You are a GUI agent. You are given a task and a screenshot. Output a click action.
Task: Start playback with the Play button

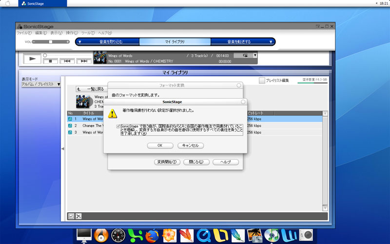click(x=32, y=59)
